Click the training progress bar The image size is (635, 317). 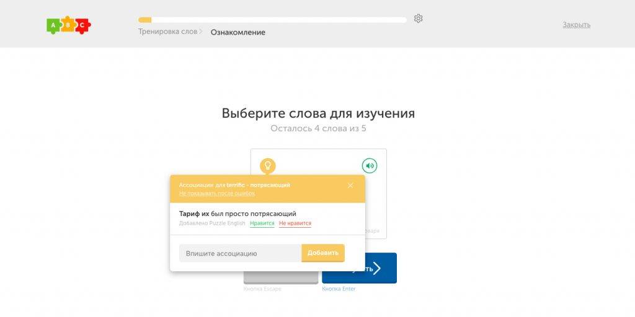272,20
